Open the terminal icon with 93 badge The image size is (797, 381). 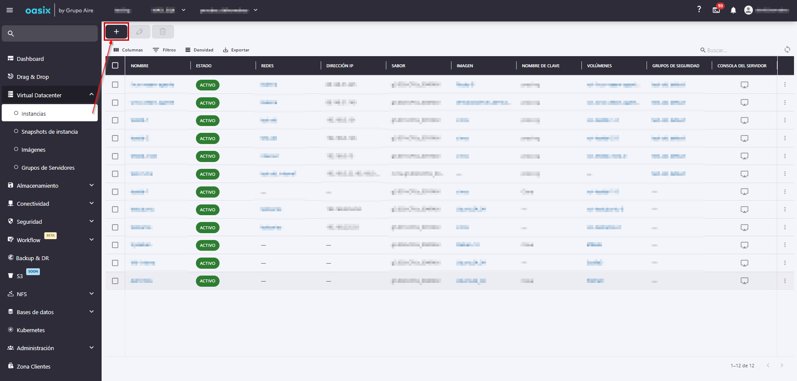pos(716,10)
